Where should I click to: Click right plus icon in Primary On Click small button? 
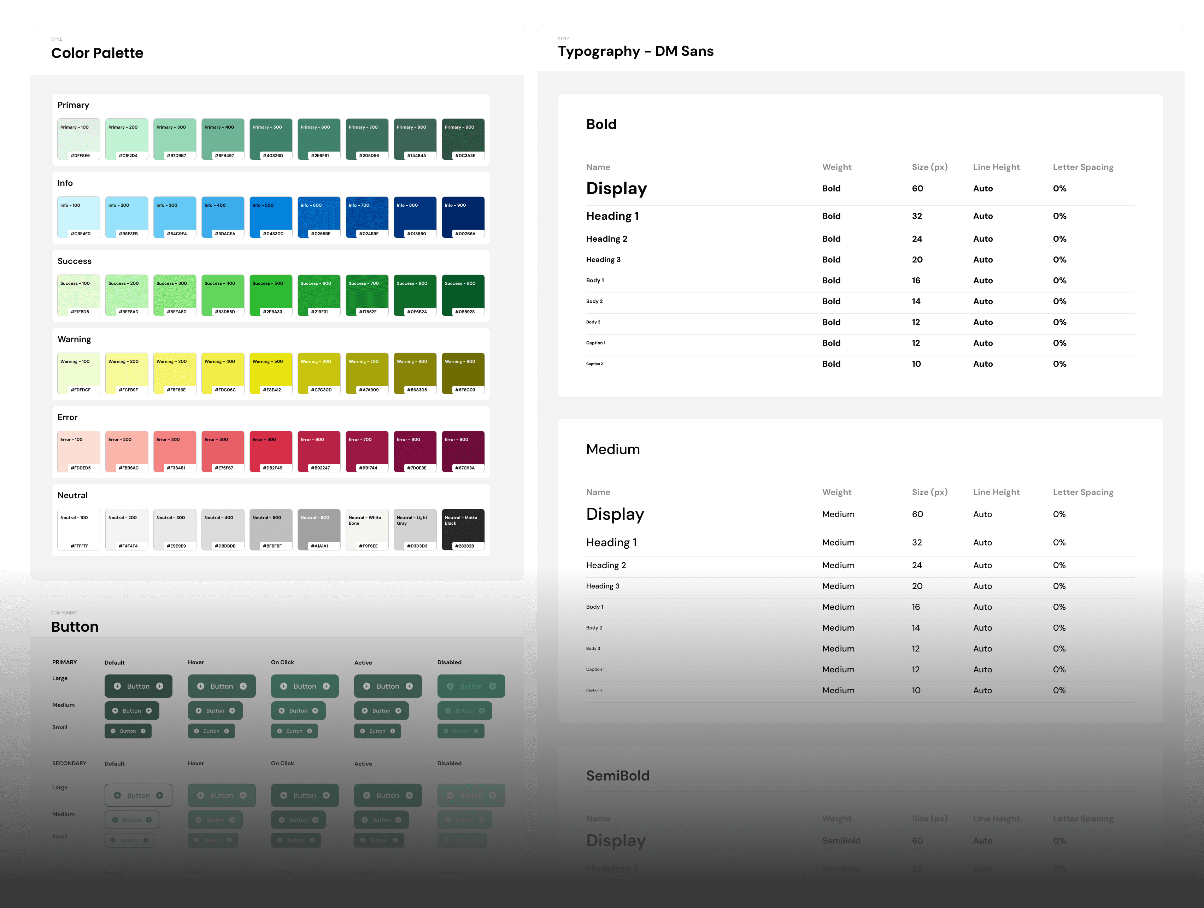pyautogui.click(x=309, y=731)
